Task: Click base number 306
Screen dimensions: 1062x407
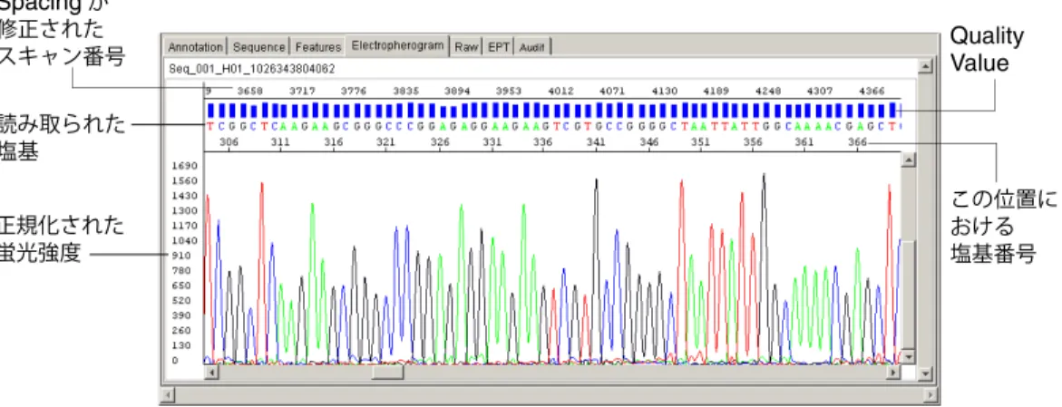Action: (x=229, y=143)
